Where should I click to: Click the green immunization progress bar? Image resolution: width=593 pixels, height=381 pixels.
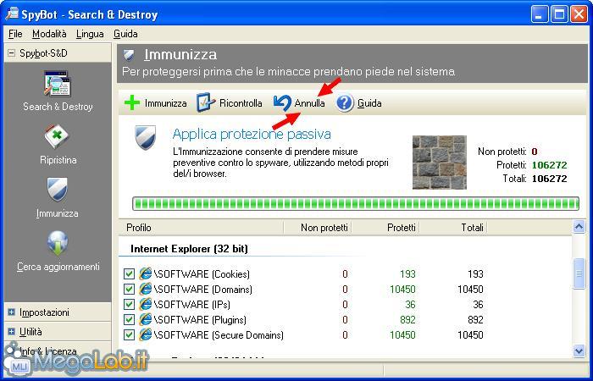coord(356,204)
